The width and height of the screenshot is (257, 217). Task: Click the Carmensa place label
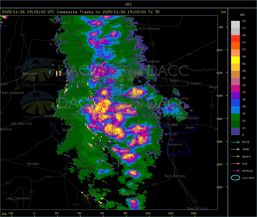click(x=175, y=145)
